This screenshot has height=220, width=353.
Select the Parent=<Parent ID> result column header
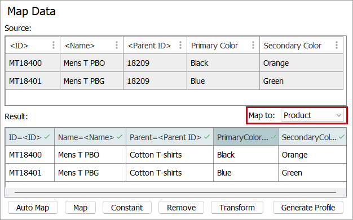pos(170,137)
